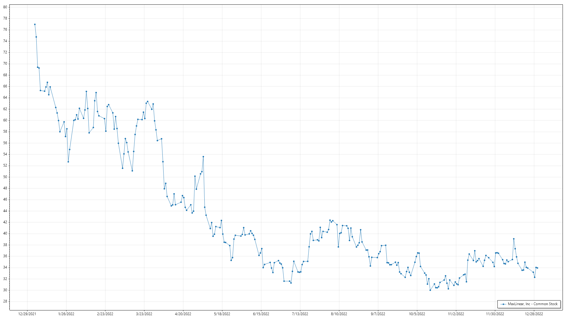
Task: Click the 12/29/2021 x-axis date label
Action: coord(27,314)
